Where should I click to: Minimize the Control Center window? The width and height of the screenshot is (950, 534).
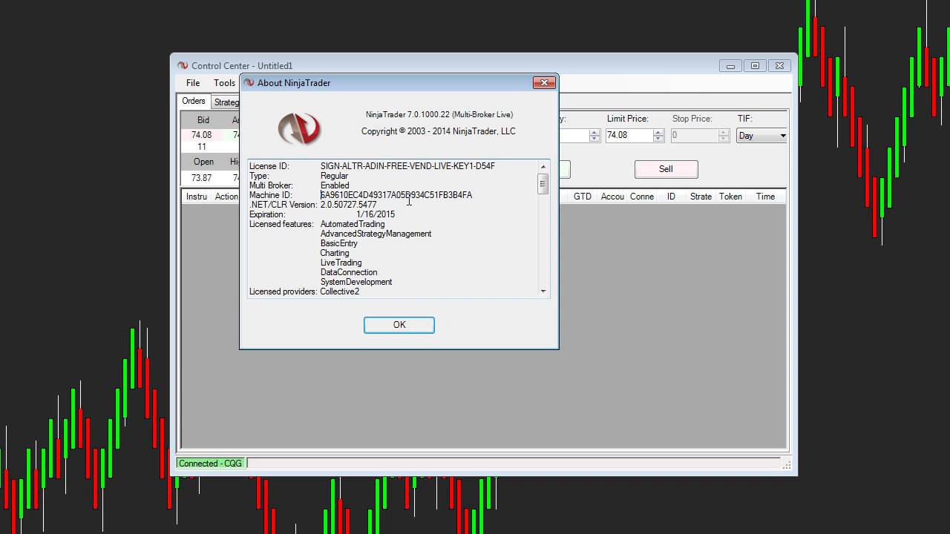point(730,66)
